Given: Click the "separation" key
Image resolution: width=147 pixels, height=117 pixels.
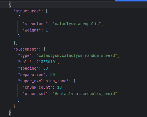Looking at the screenshot, I should click(x=32, y=75).
